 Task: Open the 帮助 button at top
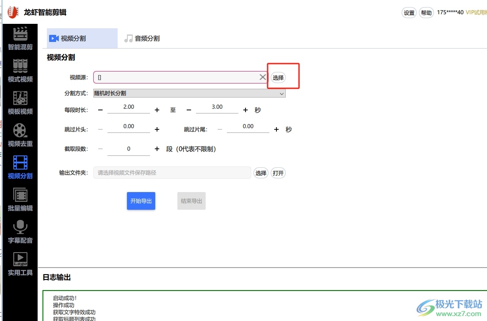(x=426, y=13)
